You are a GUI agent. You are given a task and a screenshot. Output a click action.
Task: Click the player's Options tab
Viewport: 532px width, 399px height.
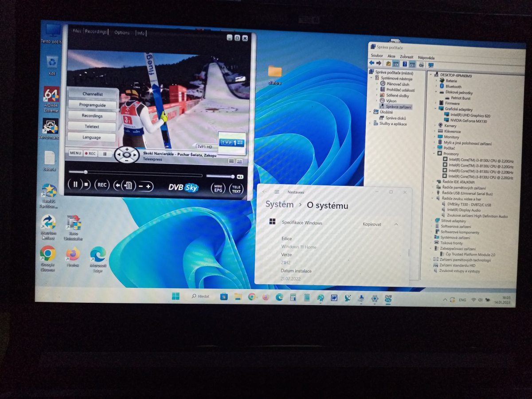pos(122,32)
